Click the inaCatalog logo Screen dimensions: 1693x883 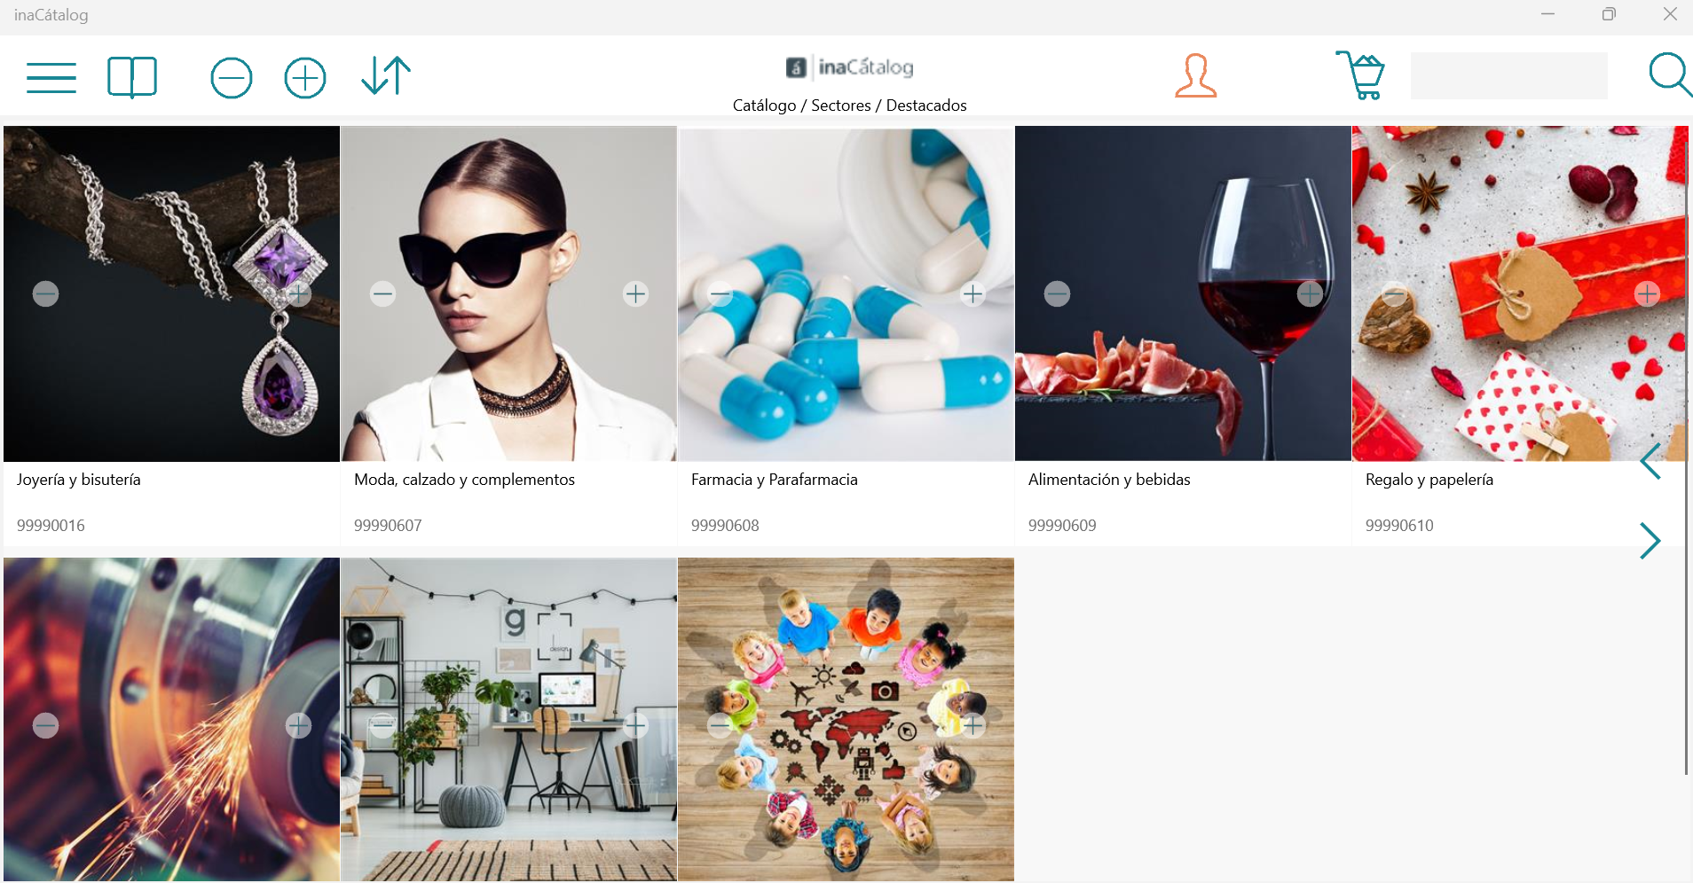click(x=849, y=67)
